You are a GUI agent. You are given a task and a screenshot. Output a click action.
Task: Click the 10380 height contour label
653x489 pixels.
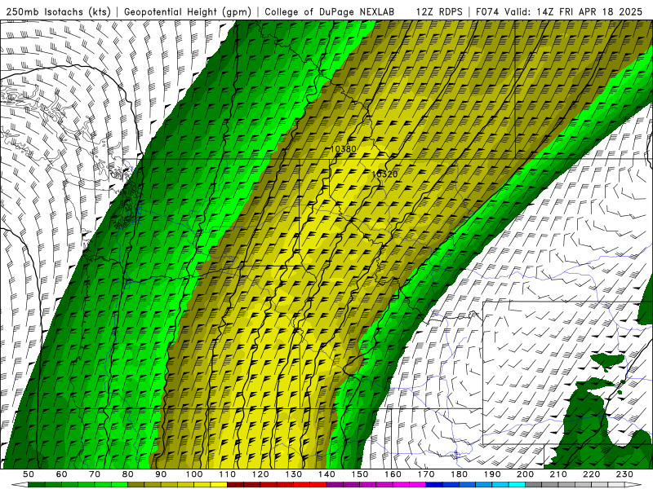[343, 149]
